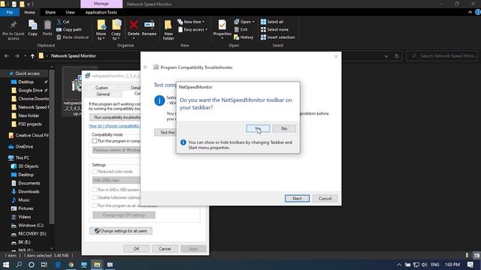This screenshot has width=481, height=270.
Task: Click History in Open group
Action: [244, 37]
